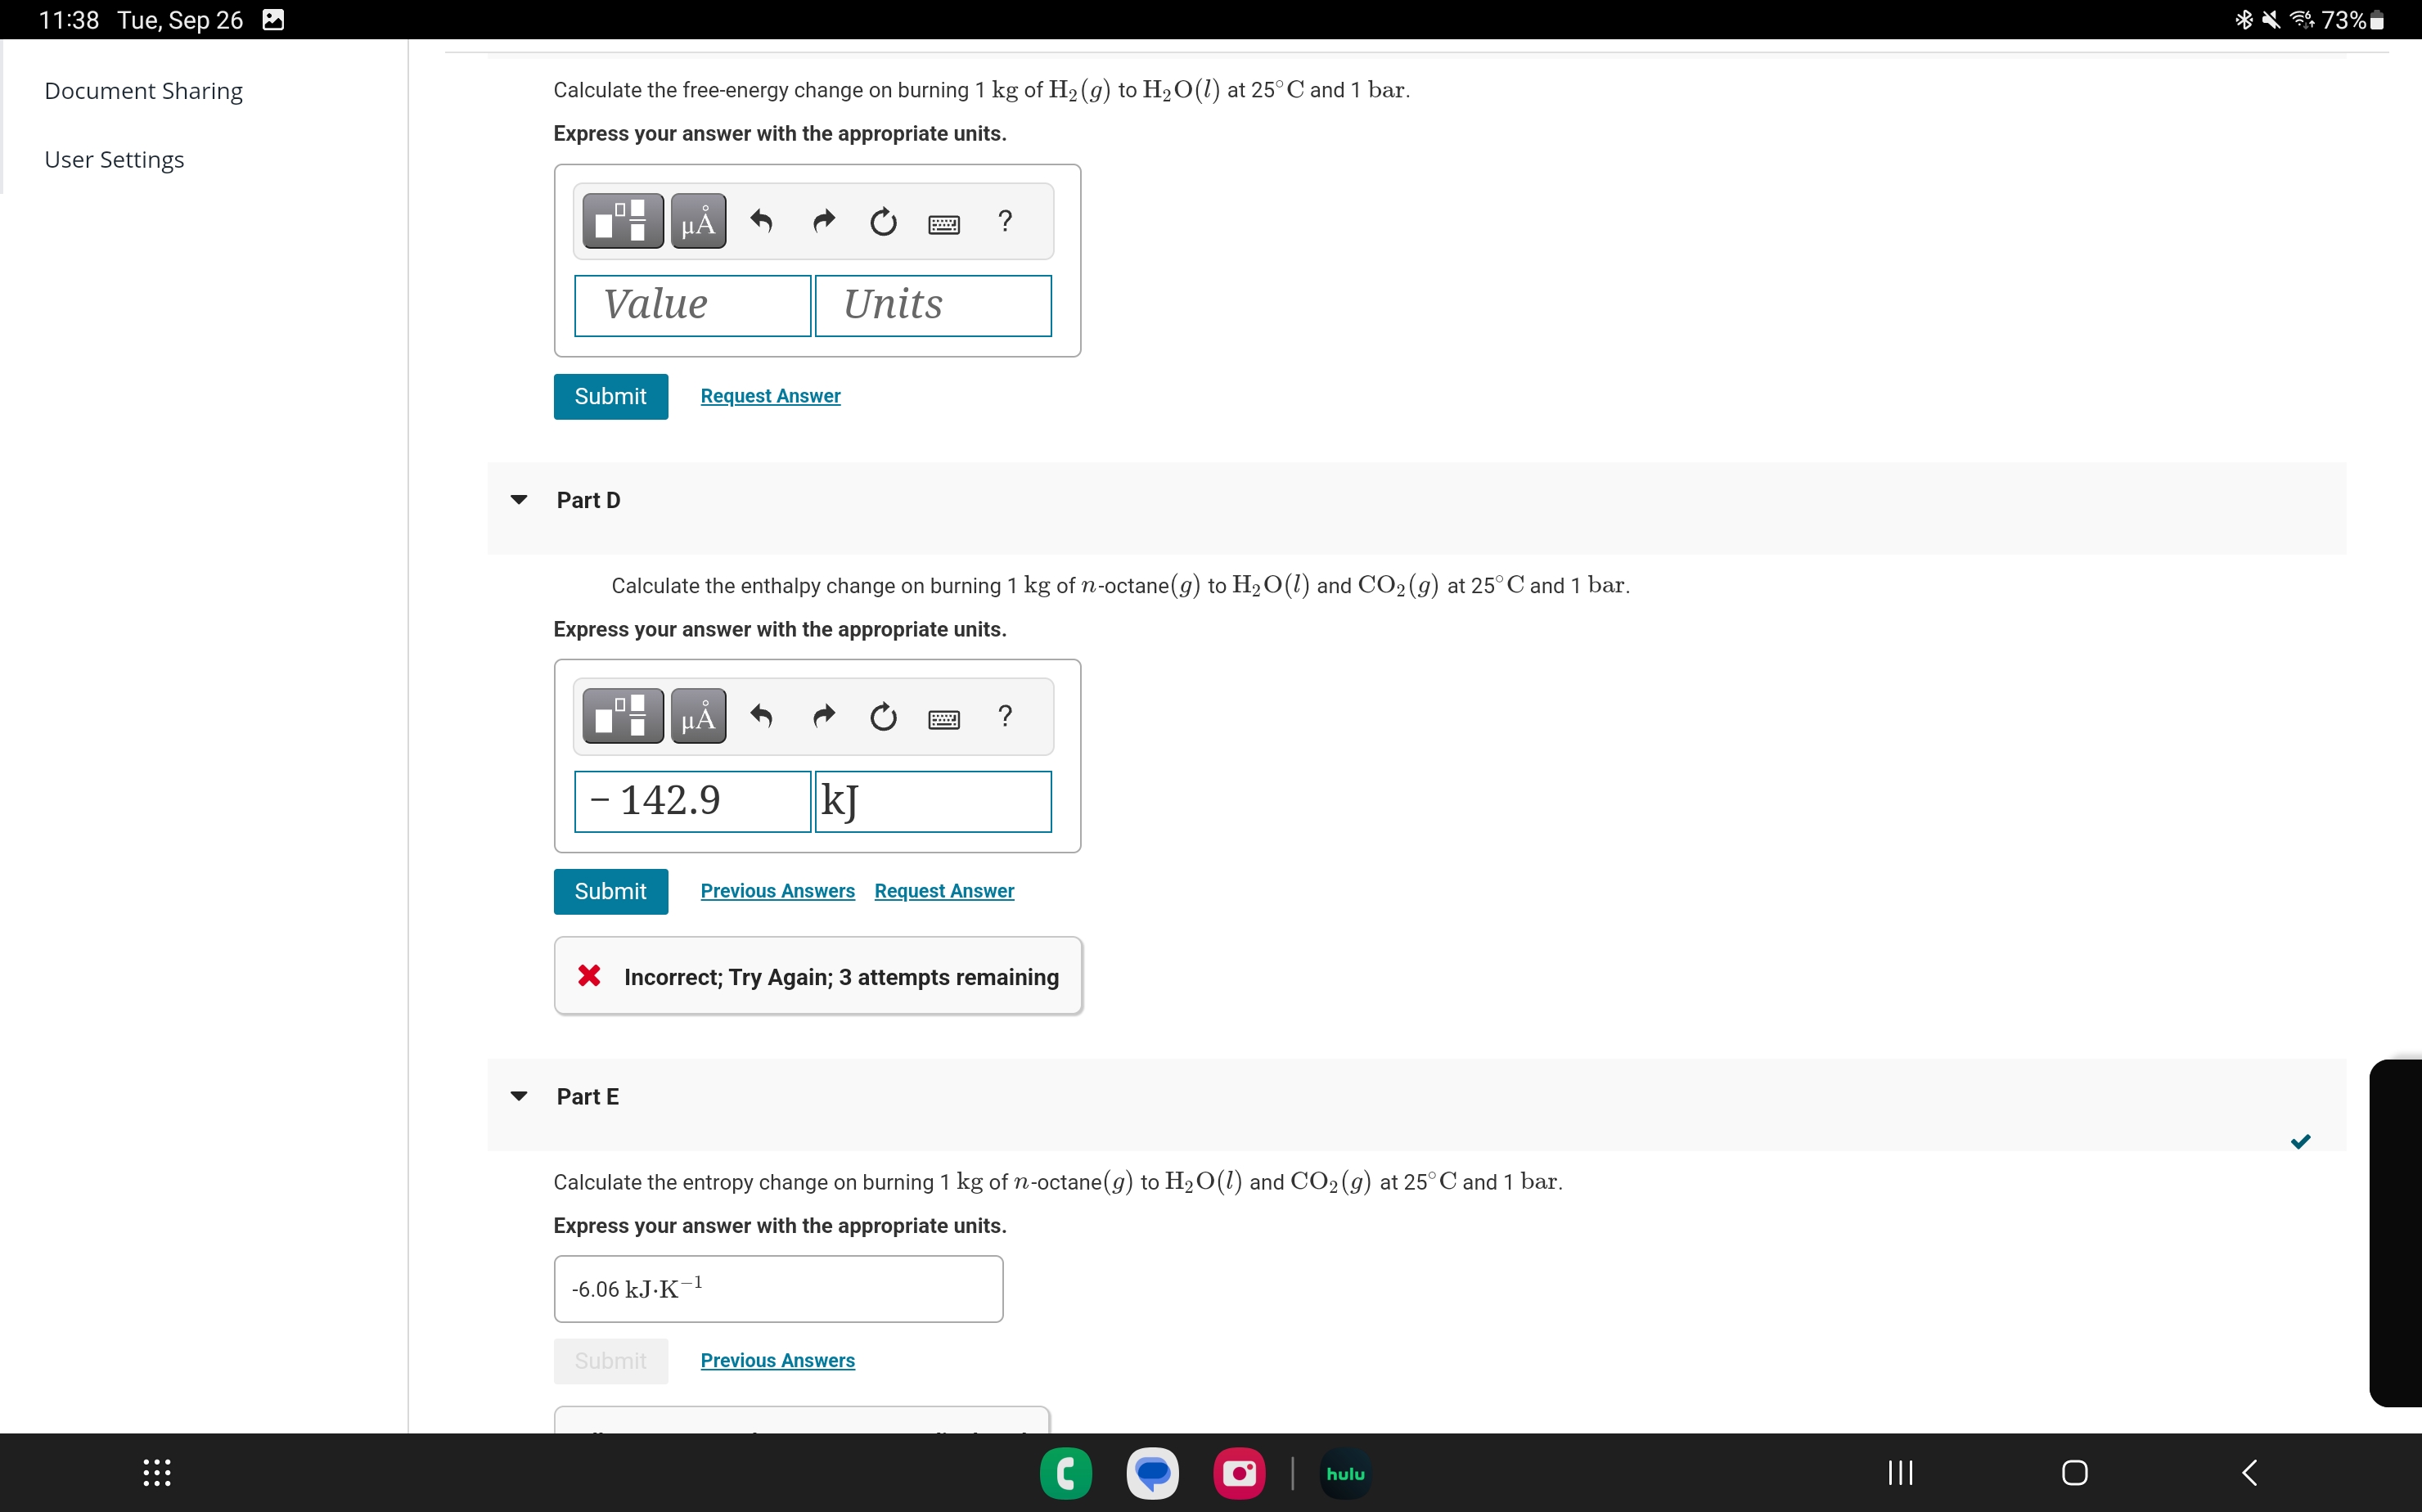2422x1512 pixels.
Task: Open the camera app in the taskbar
Action: (1238, 1473)
